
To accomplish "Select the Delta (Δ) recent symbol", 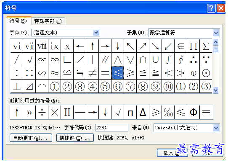I will click(143, 112).
